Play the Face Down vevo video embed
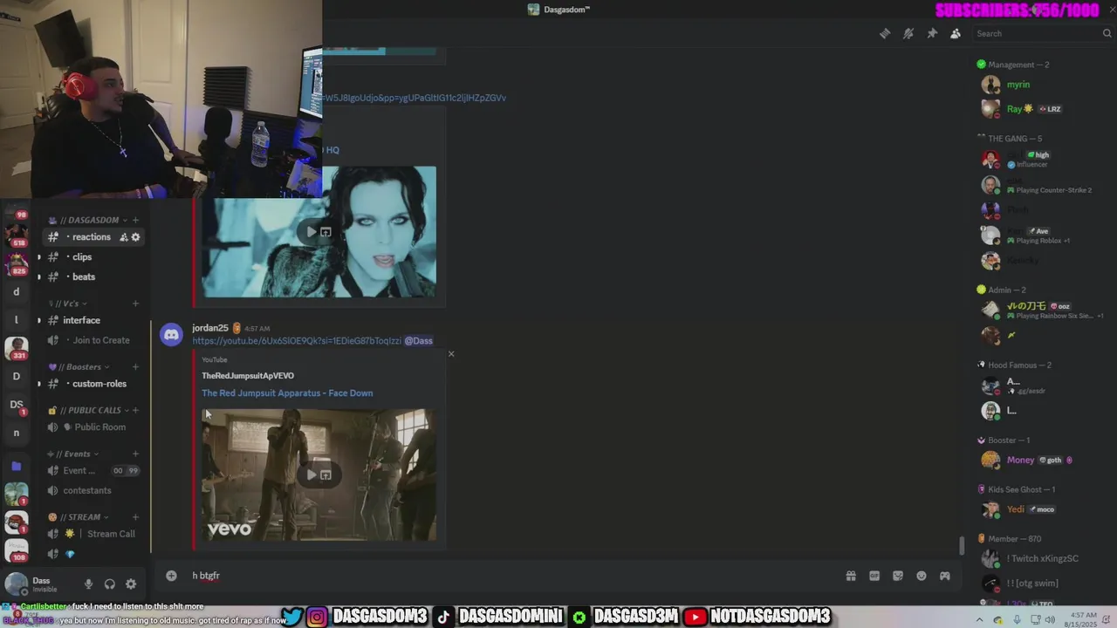Image resolution: width=1117 pixels, height=628 pixels. [312, 475]
